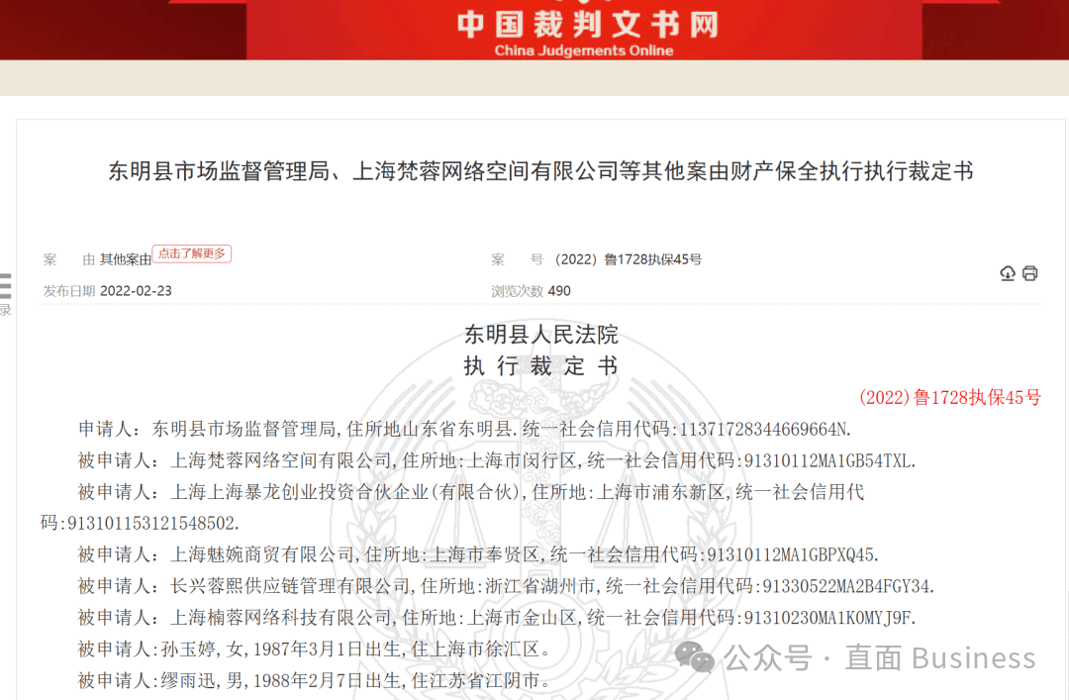This screenshot has height=700, width=1069.
Task: Click the 发布日期 label
Action: [69, 291]
